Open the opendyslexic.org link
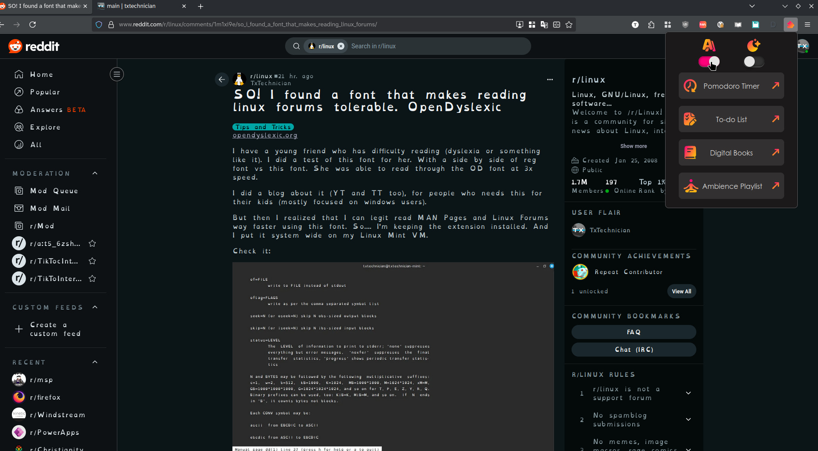The height and width of the screenshot is (451, 818). (265, 135)
